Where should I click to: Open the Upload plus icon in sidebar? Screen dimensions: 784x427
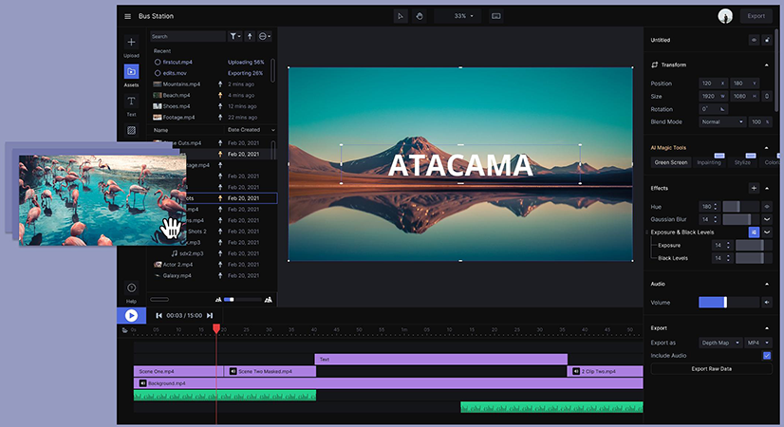[132, 43]
